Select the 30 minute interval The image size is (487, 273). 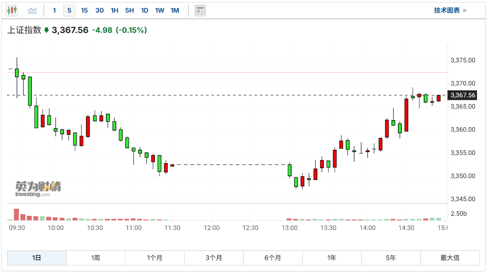point(99,10)
